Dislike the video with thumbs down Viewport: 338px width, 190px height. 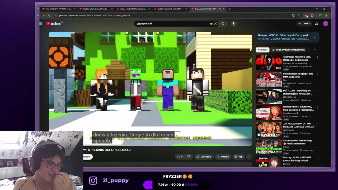189,157
